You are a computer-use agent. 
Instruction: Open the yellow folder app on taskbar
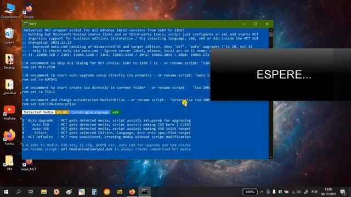[120, 192]
